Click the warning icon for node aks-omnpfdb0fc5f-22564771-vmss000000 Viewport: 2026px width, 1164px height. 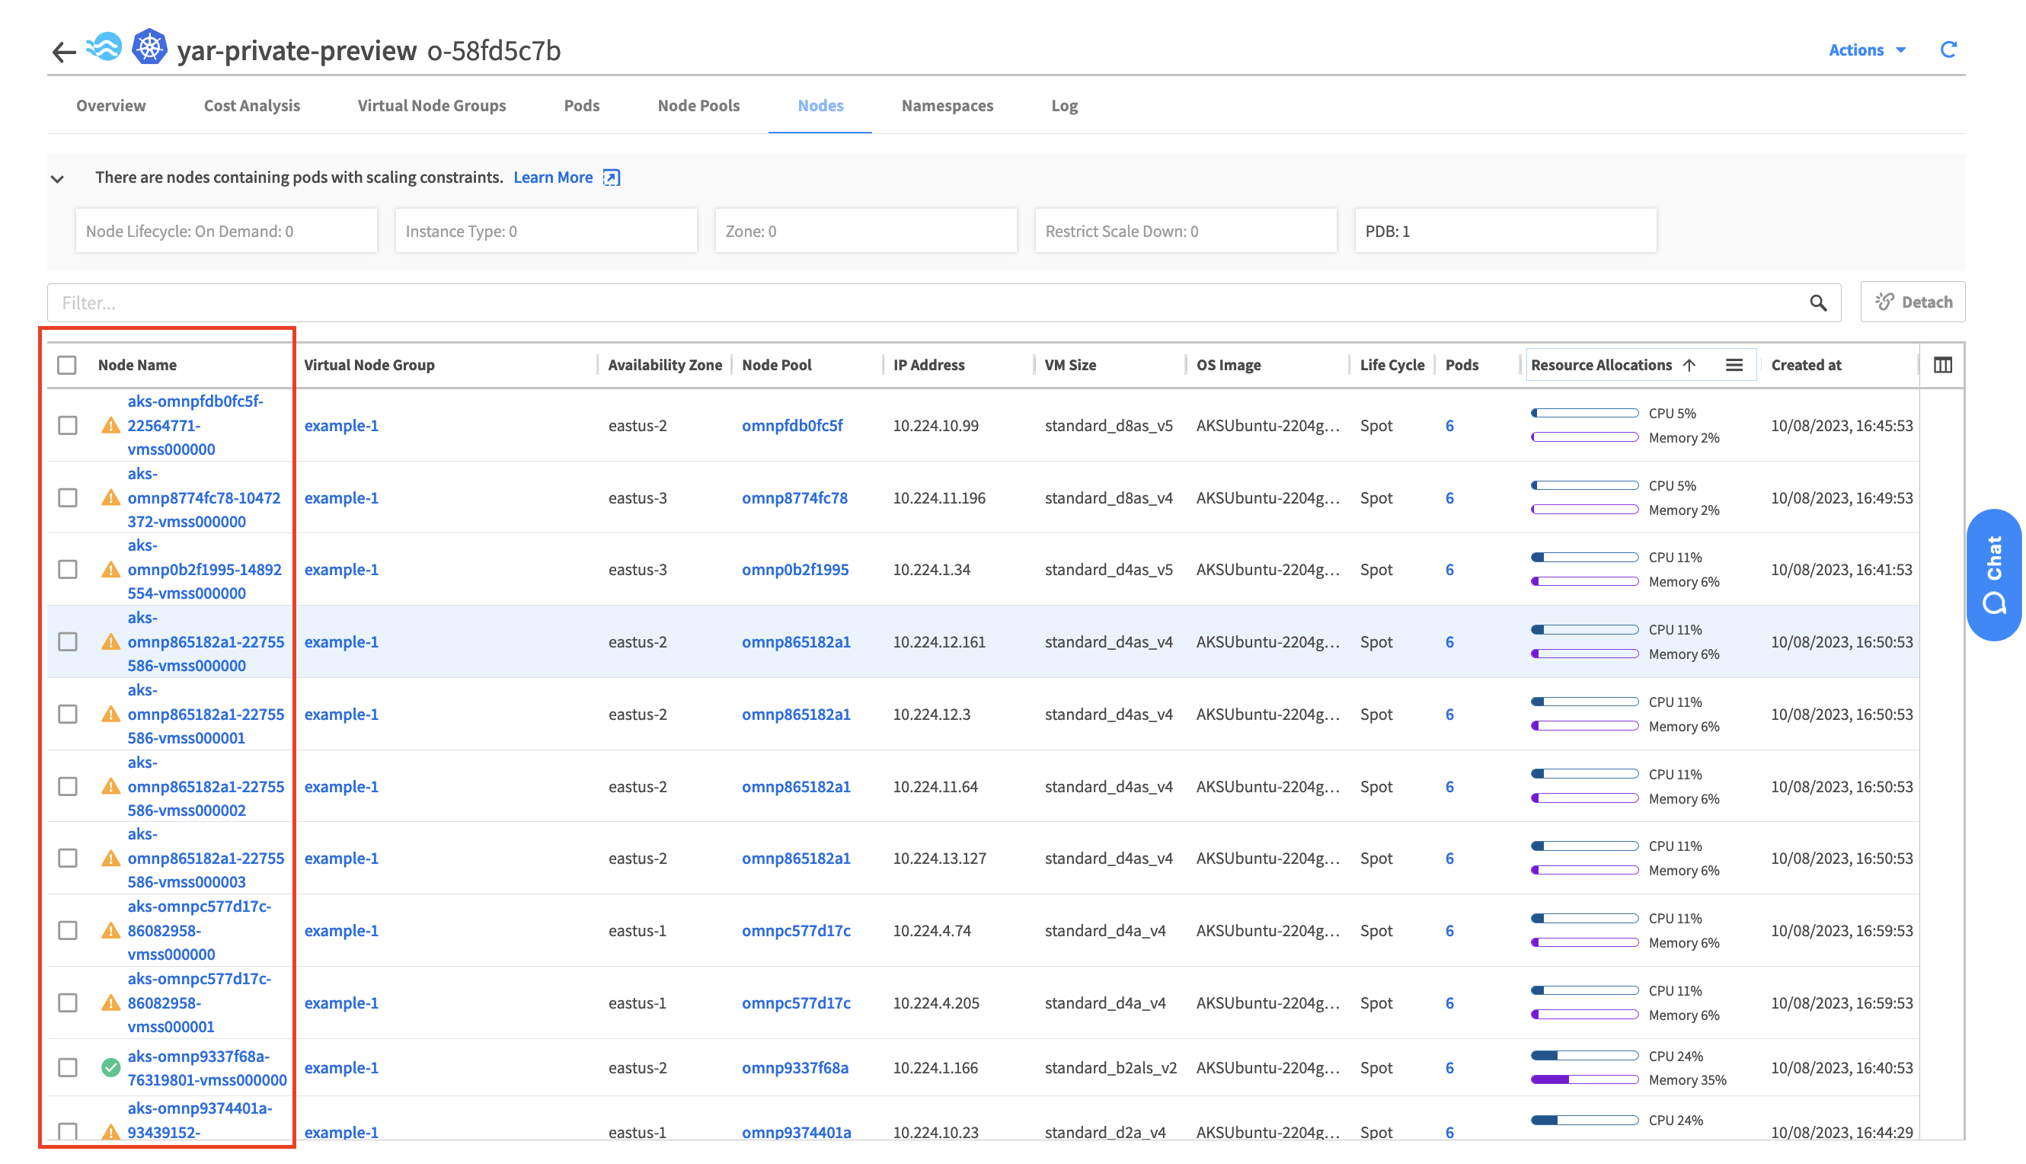[111, 425]
